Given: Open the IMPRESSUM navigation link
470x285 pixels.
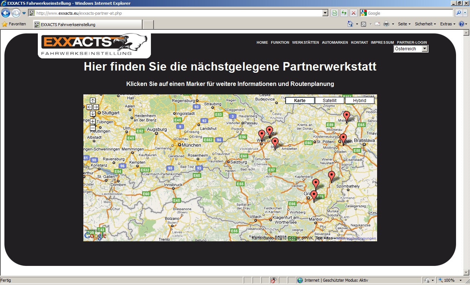Looking at the screenshot, I should (382, 43).
